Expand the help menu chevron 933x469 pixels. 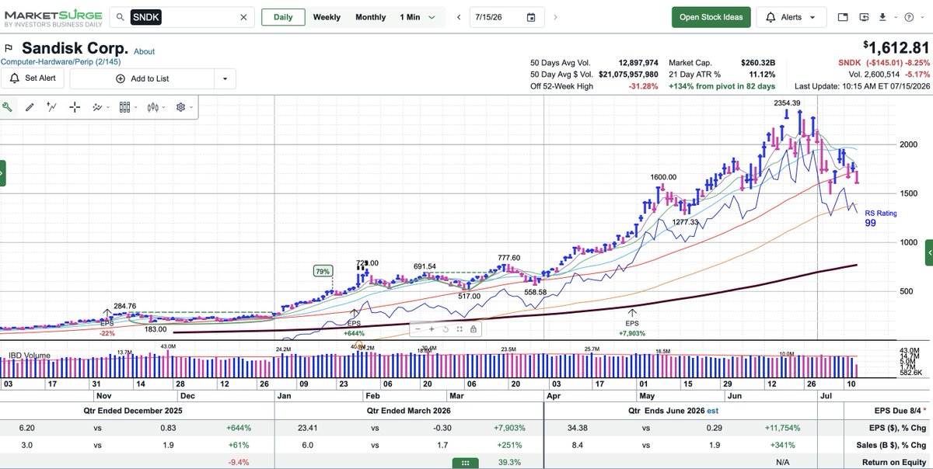pos(921,17)
